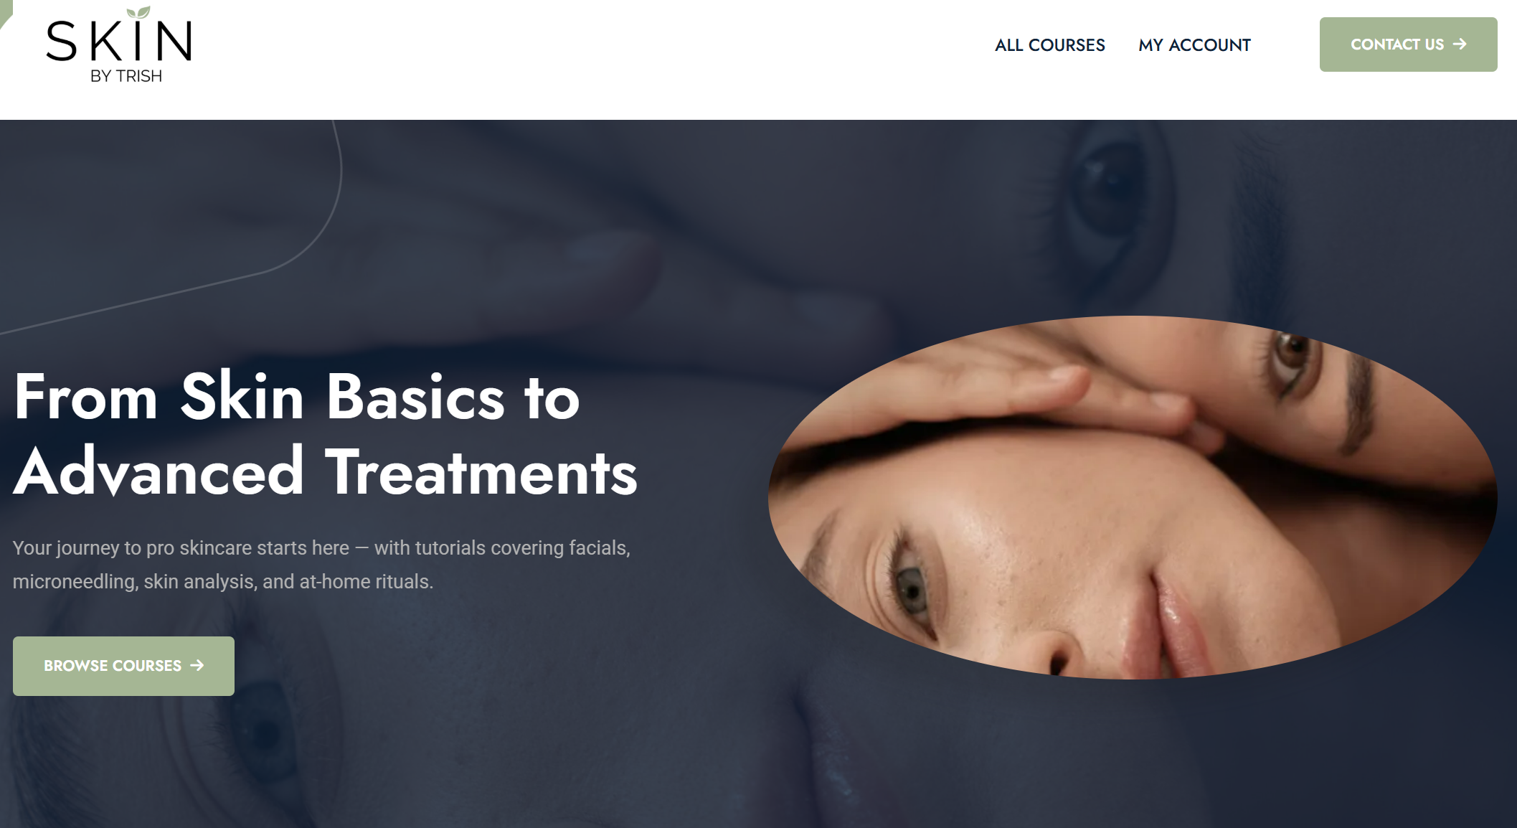Click the "BY TRISH" tagline under the logo

coord(126,76)
